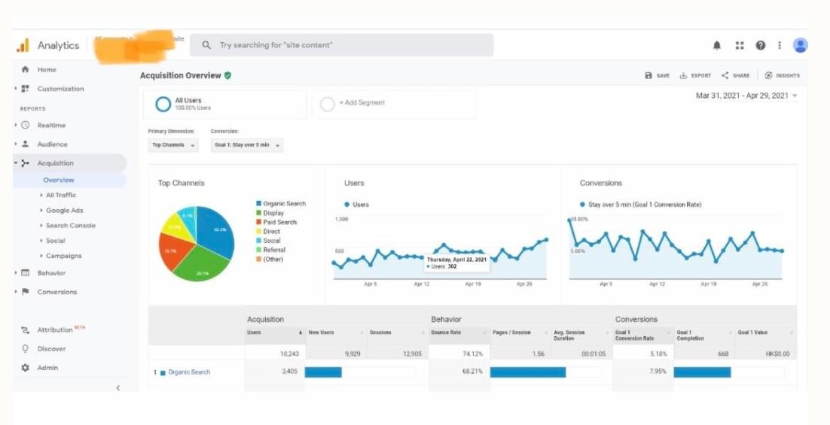Click the search magnifier icon

207,45
